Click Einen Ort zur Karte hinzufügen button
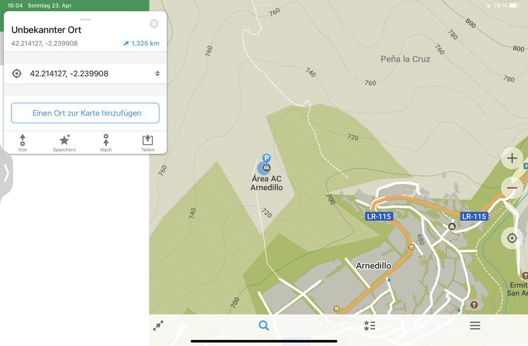 click(85, 113)
